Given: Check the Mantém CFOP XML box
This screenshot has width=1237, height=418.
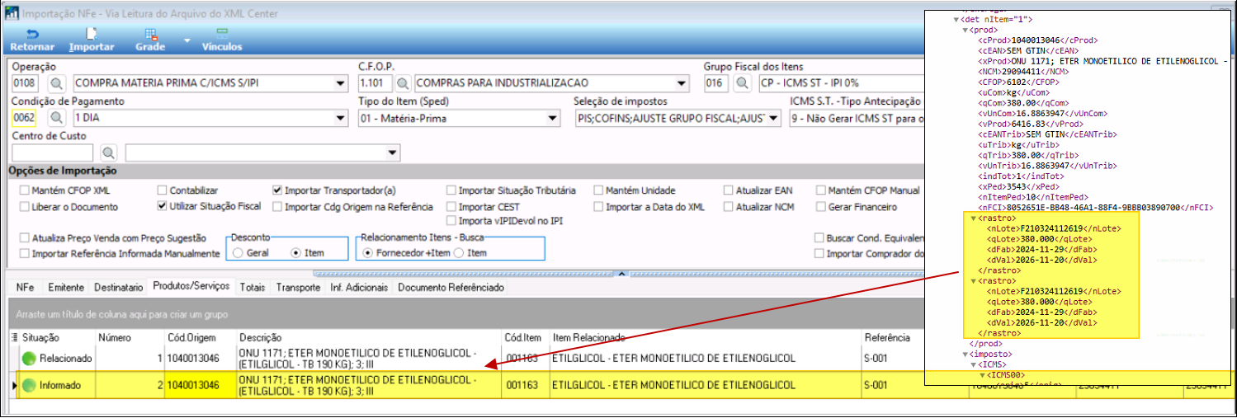Looking at the screenshot, I should (x=25, y=190).
